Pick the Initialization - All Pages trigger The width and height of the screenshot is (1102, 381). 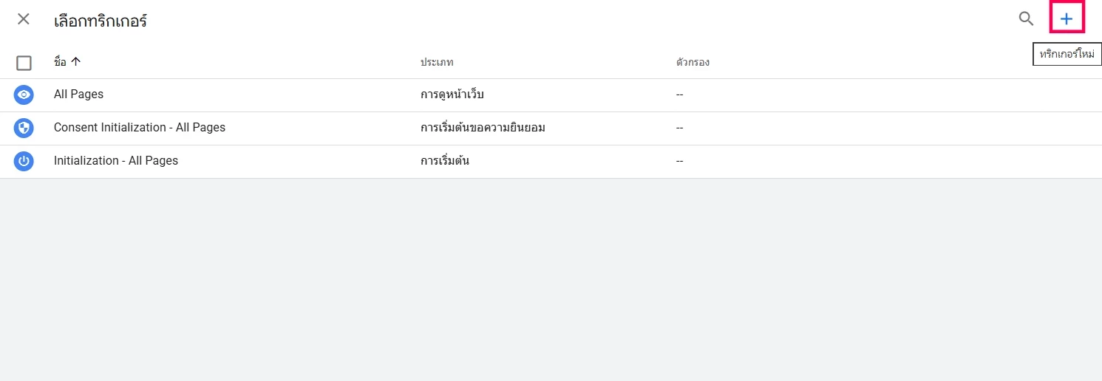(116, 161)
